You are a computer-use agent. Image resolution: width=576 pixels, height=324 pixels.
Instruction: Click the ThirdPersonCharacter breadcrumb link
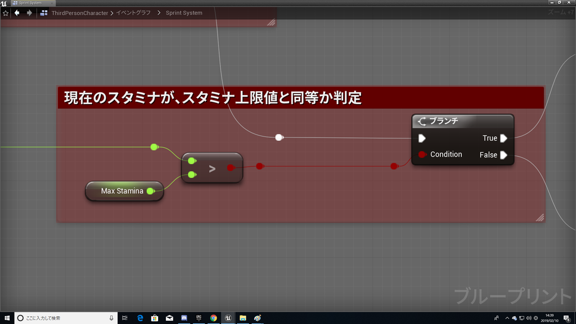pyautogui.click(x=80, y=12)
